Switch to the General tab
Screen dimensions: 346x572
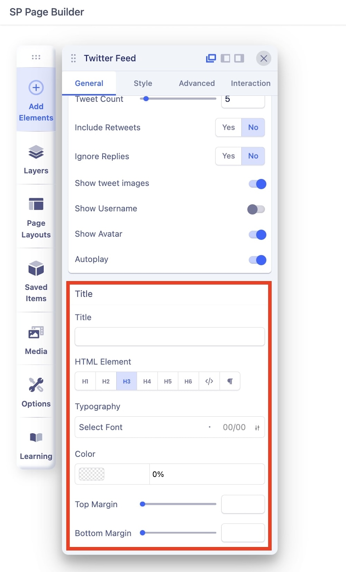(89, 83)
